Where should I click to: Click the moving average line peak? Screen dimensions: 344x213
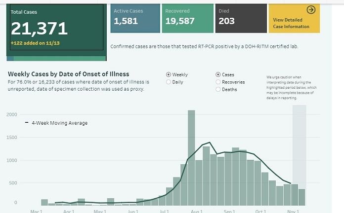tap(210, 142)
